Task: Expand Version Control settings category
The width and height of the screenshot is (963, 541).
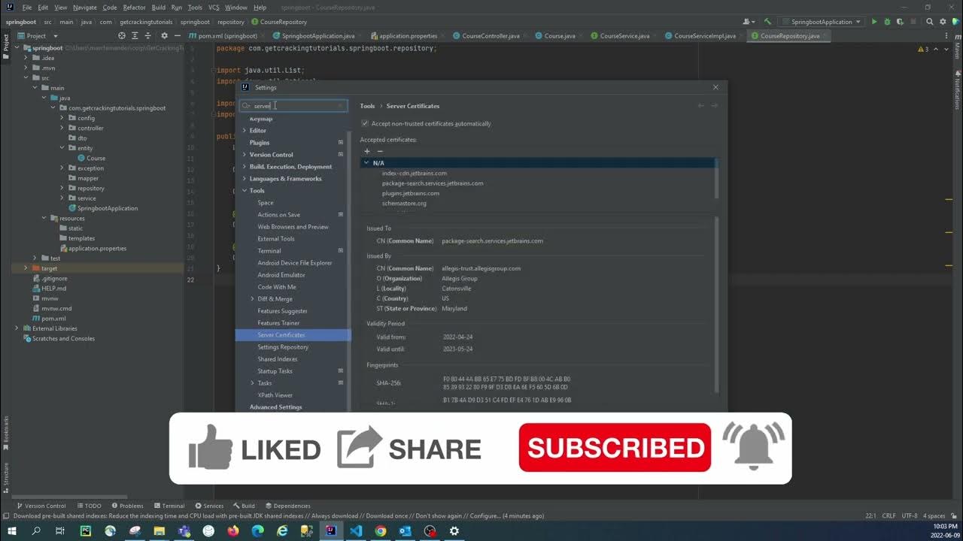Action: (x=244, y=155)
